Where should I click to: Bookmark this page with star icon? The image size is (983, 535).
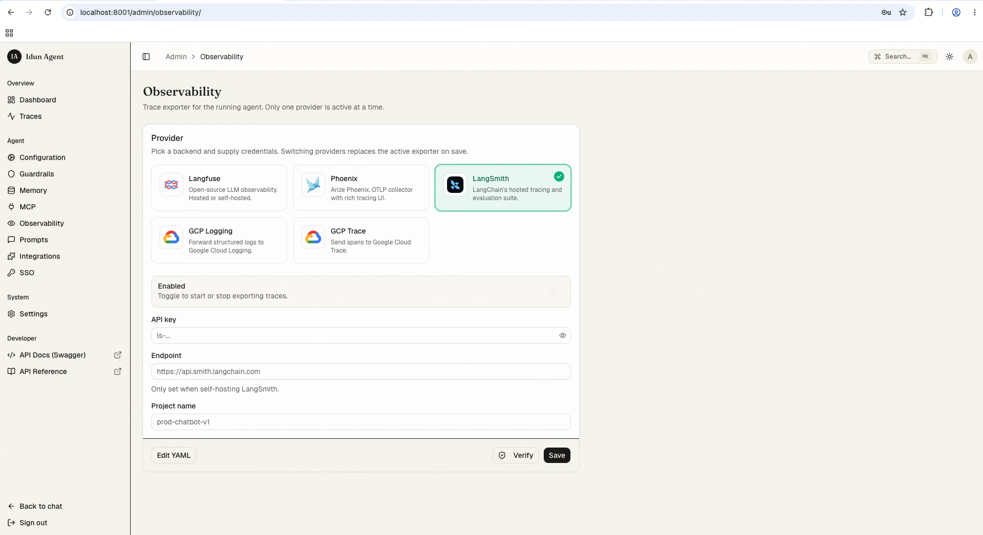tap(903, 12)
